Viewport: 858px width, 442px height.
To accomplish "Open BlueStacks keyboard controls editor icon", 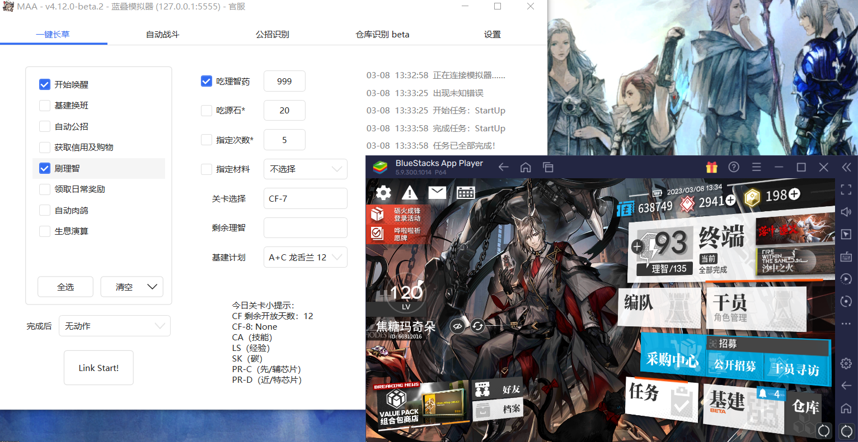I will 846,256.
